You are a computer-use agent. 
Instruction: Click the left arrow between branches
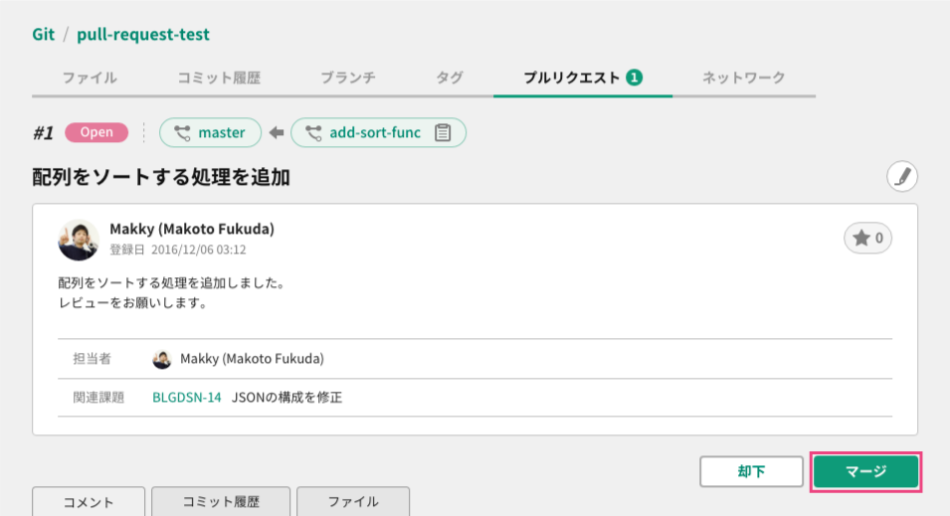(x=277, y=132)
